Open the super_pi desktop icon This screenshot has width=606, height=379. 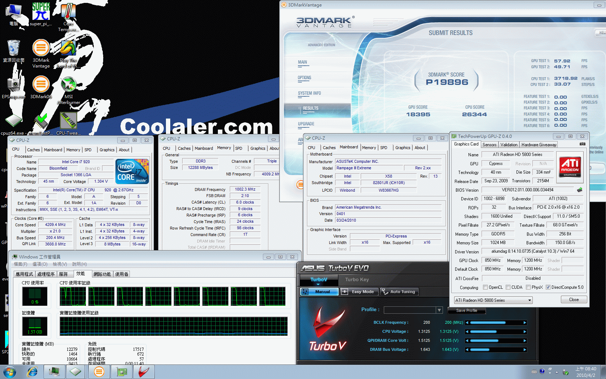41,14
